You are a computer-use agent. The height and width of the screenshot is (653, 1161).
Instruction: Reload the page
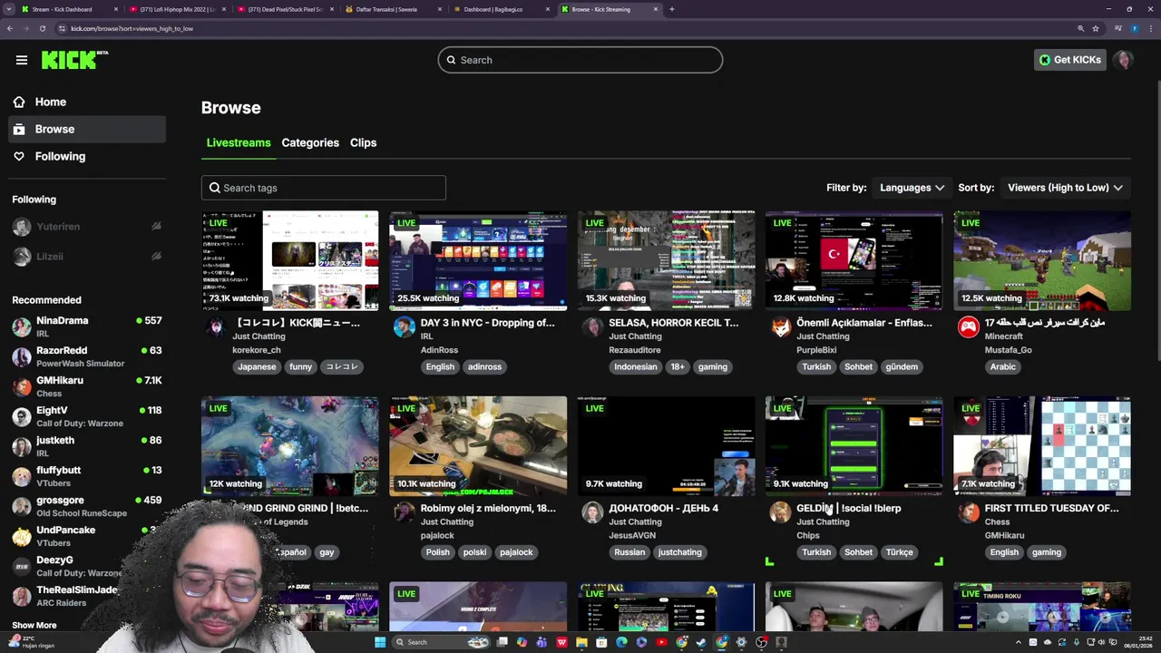[x=42, y=28]
